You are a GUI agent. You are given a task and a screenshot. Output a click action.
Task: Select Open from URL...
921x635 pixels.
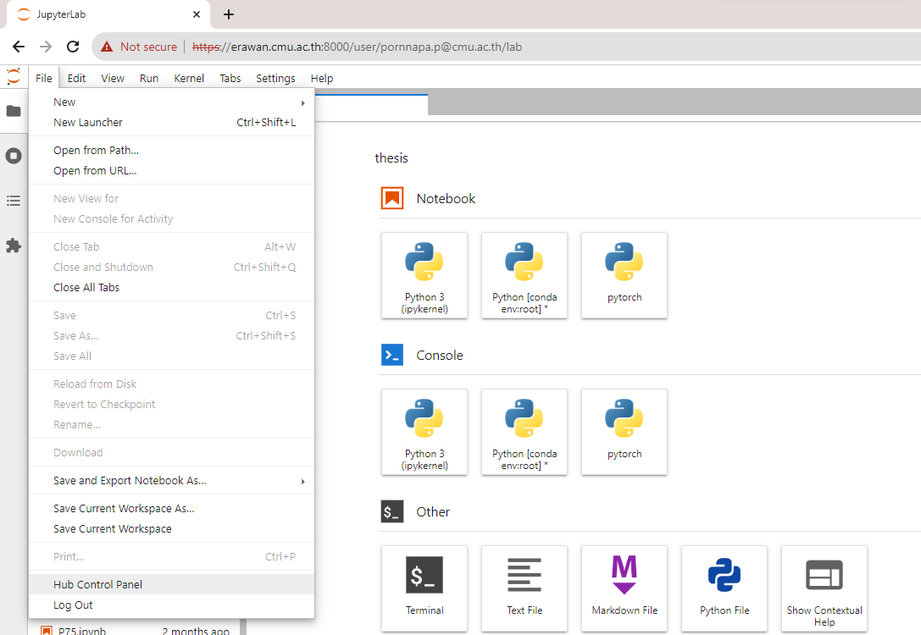coord(171,171)
